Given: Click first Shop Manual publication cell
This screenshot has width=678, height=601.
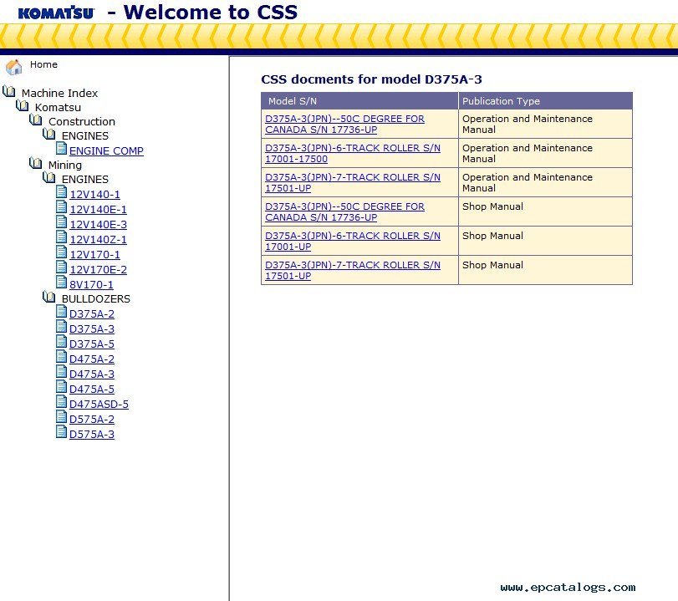Looking at the screenshot, I should point(545,211).
